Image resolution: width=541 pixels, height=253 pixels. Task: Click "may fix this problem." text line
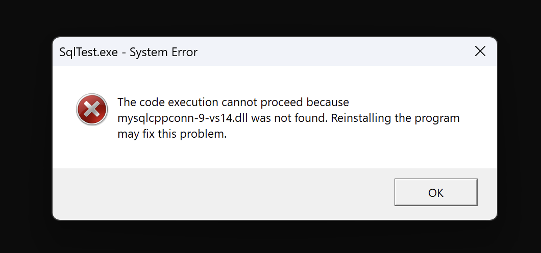(x=171, y=135)
